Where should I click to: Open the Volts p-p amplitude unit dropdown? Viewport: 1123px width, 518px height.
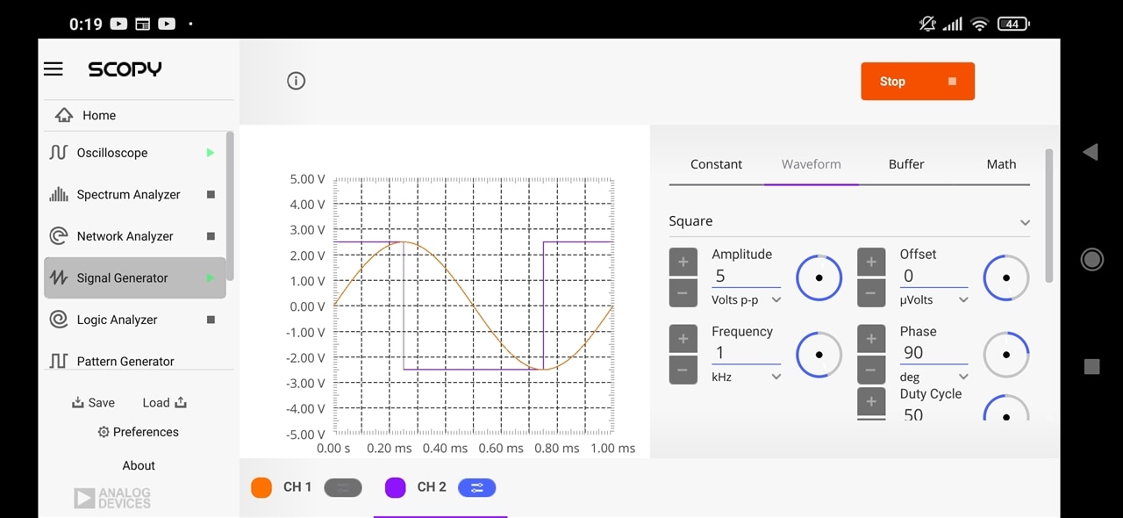(x=746, y=299)
